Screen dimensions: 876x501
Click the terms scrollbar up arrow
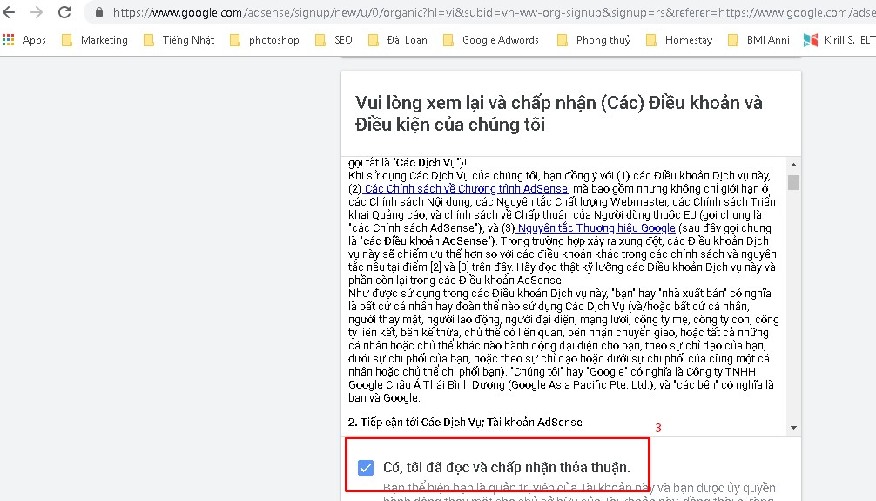[x=793, y=165]
